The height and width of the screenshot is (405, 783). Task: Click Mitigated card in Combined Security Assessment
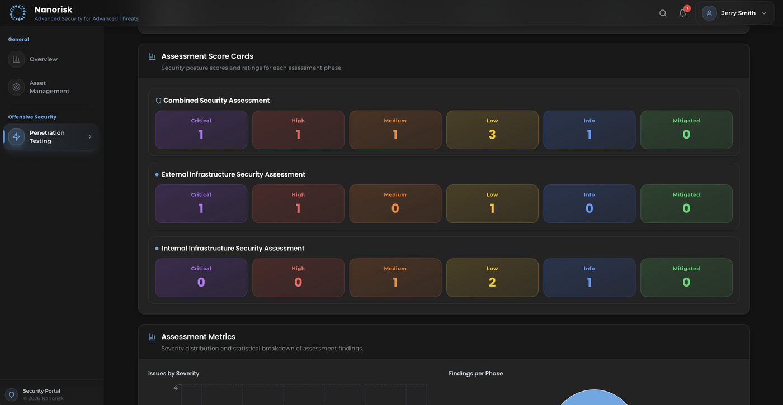pos(686,130)
